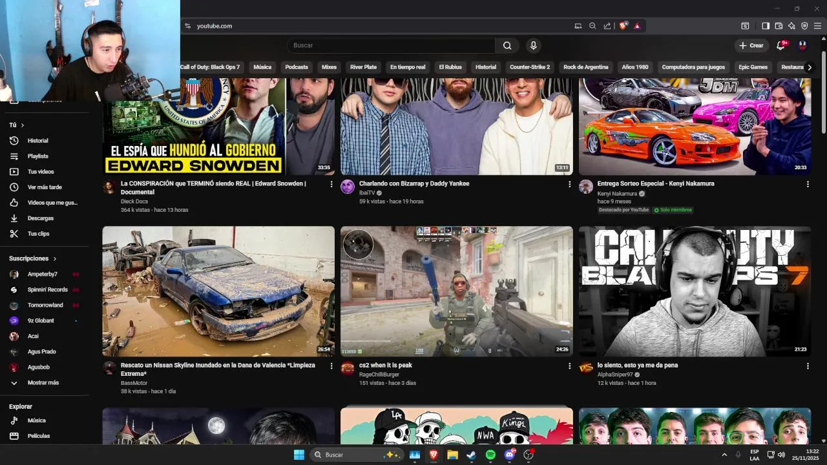Select the Computadora para juegos chip
This screenshot has height=465, width=827.
click(693, 67)
